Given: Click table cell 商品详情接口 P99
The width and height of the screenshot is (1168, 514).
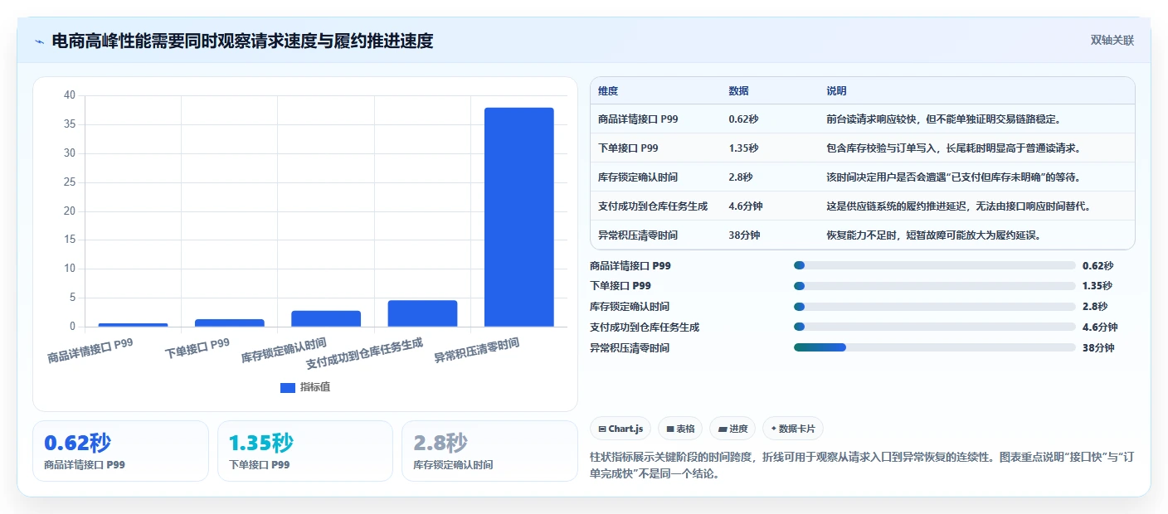Looking at the screenshot, I should pos(638,119).
